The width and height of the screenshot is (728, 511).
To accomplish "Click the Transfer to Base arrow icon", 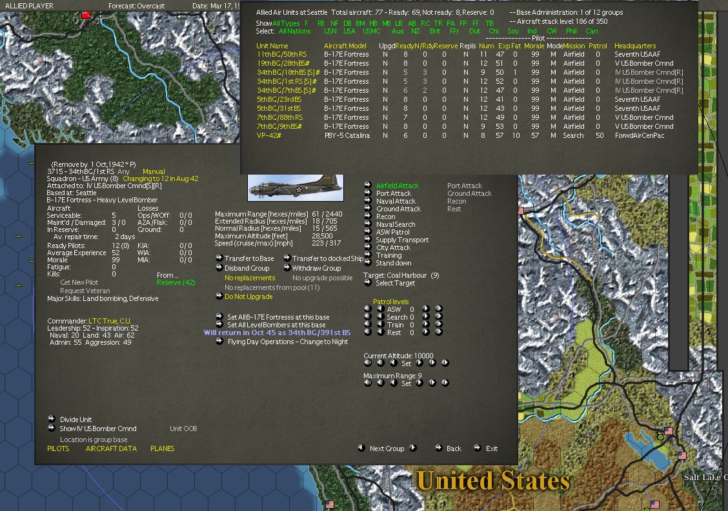I will click(x=219, y=258).
